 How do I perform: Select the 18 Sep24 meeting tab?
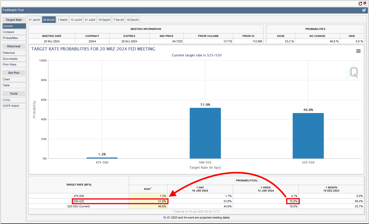coord(104,20)
